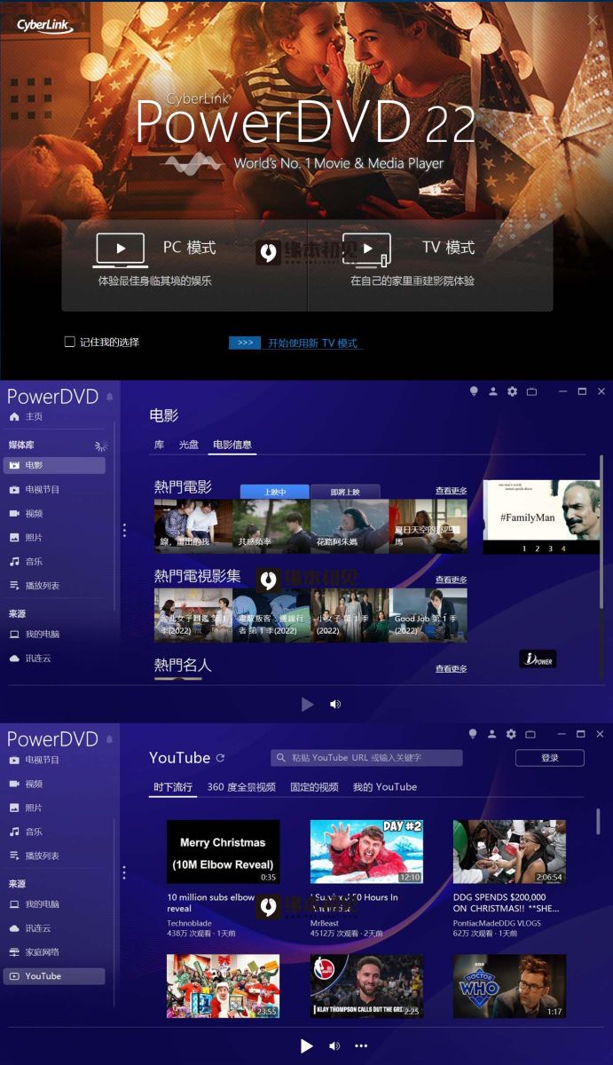The height and width of the screenshot is (1065, 613).
Task: Toggle the 即将上映 filter button
Action: click(x=345, y=492)
